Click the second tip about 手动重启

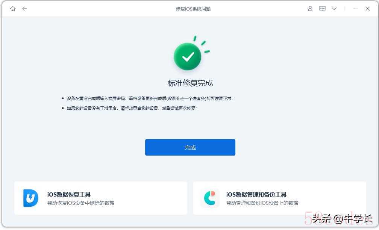pos(132,108)
